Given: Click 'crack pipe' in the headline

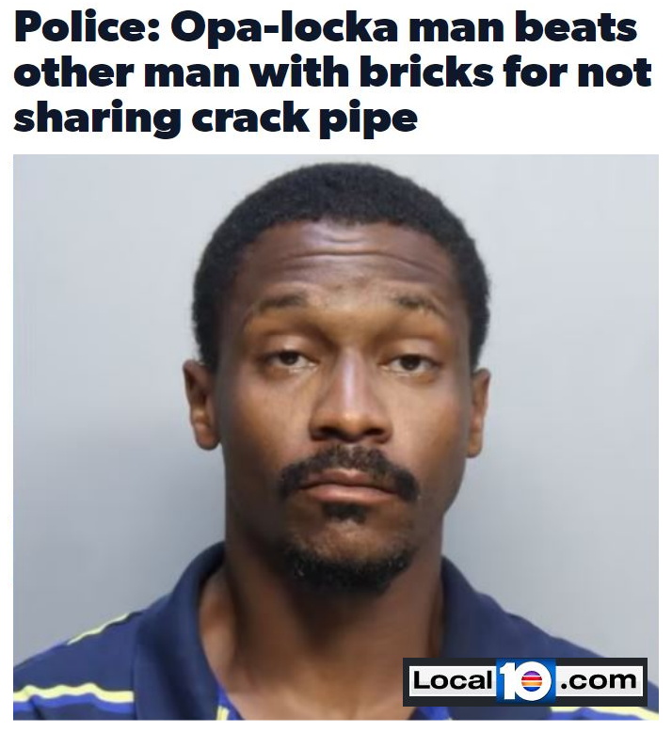Looking at the screenshot, I should pyautogui.click(x=304, y=119).
